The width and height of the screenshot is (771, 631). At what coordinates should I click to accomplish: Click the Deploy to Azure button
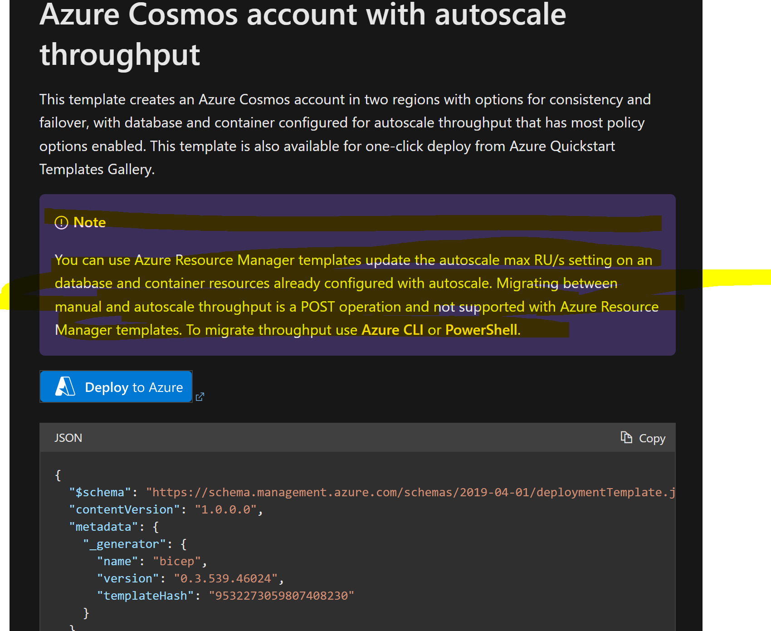tap(116, 386)
